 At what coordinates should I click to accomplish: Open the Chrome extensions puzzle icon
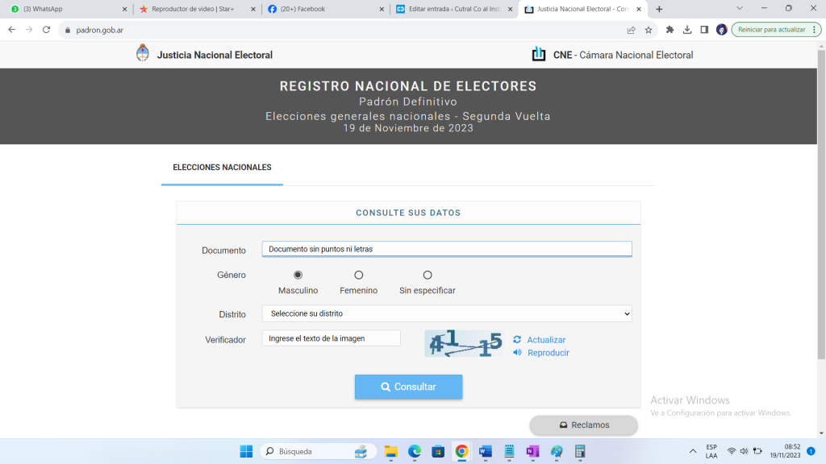[670, 30]
